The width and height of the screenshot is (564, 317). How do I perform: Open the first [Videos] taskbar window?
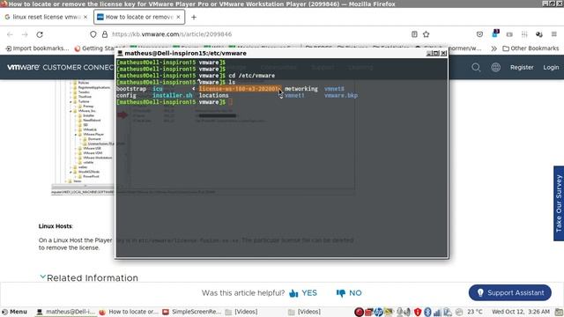click(x=241, y=312)
